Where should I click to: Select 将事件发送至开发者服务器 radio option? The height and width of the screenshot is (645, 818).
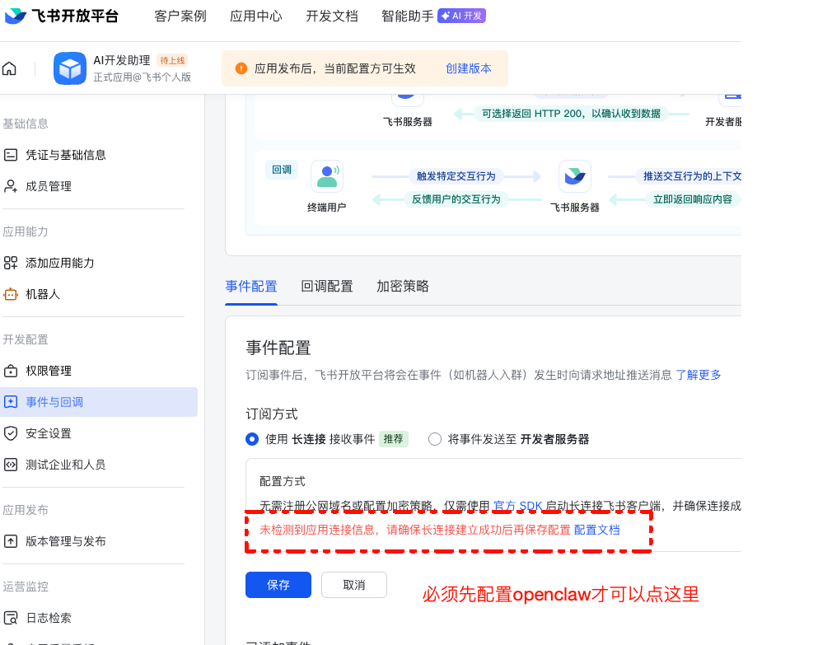click(x=435, y=439)
